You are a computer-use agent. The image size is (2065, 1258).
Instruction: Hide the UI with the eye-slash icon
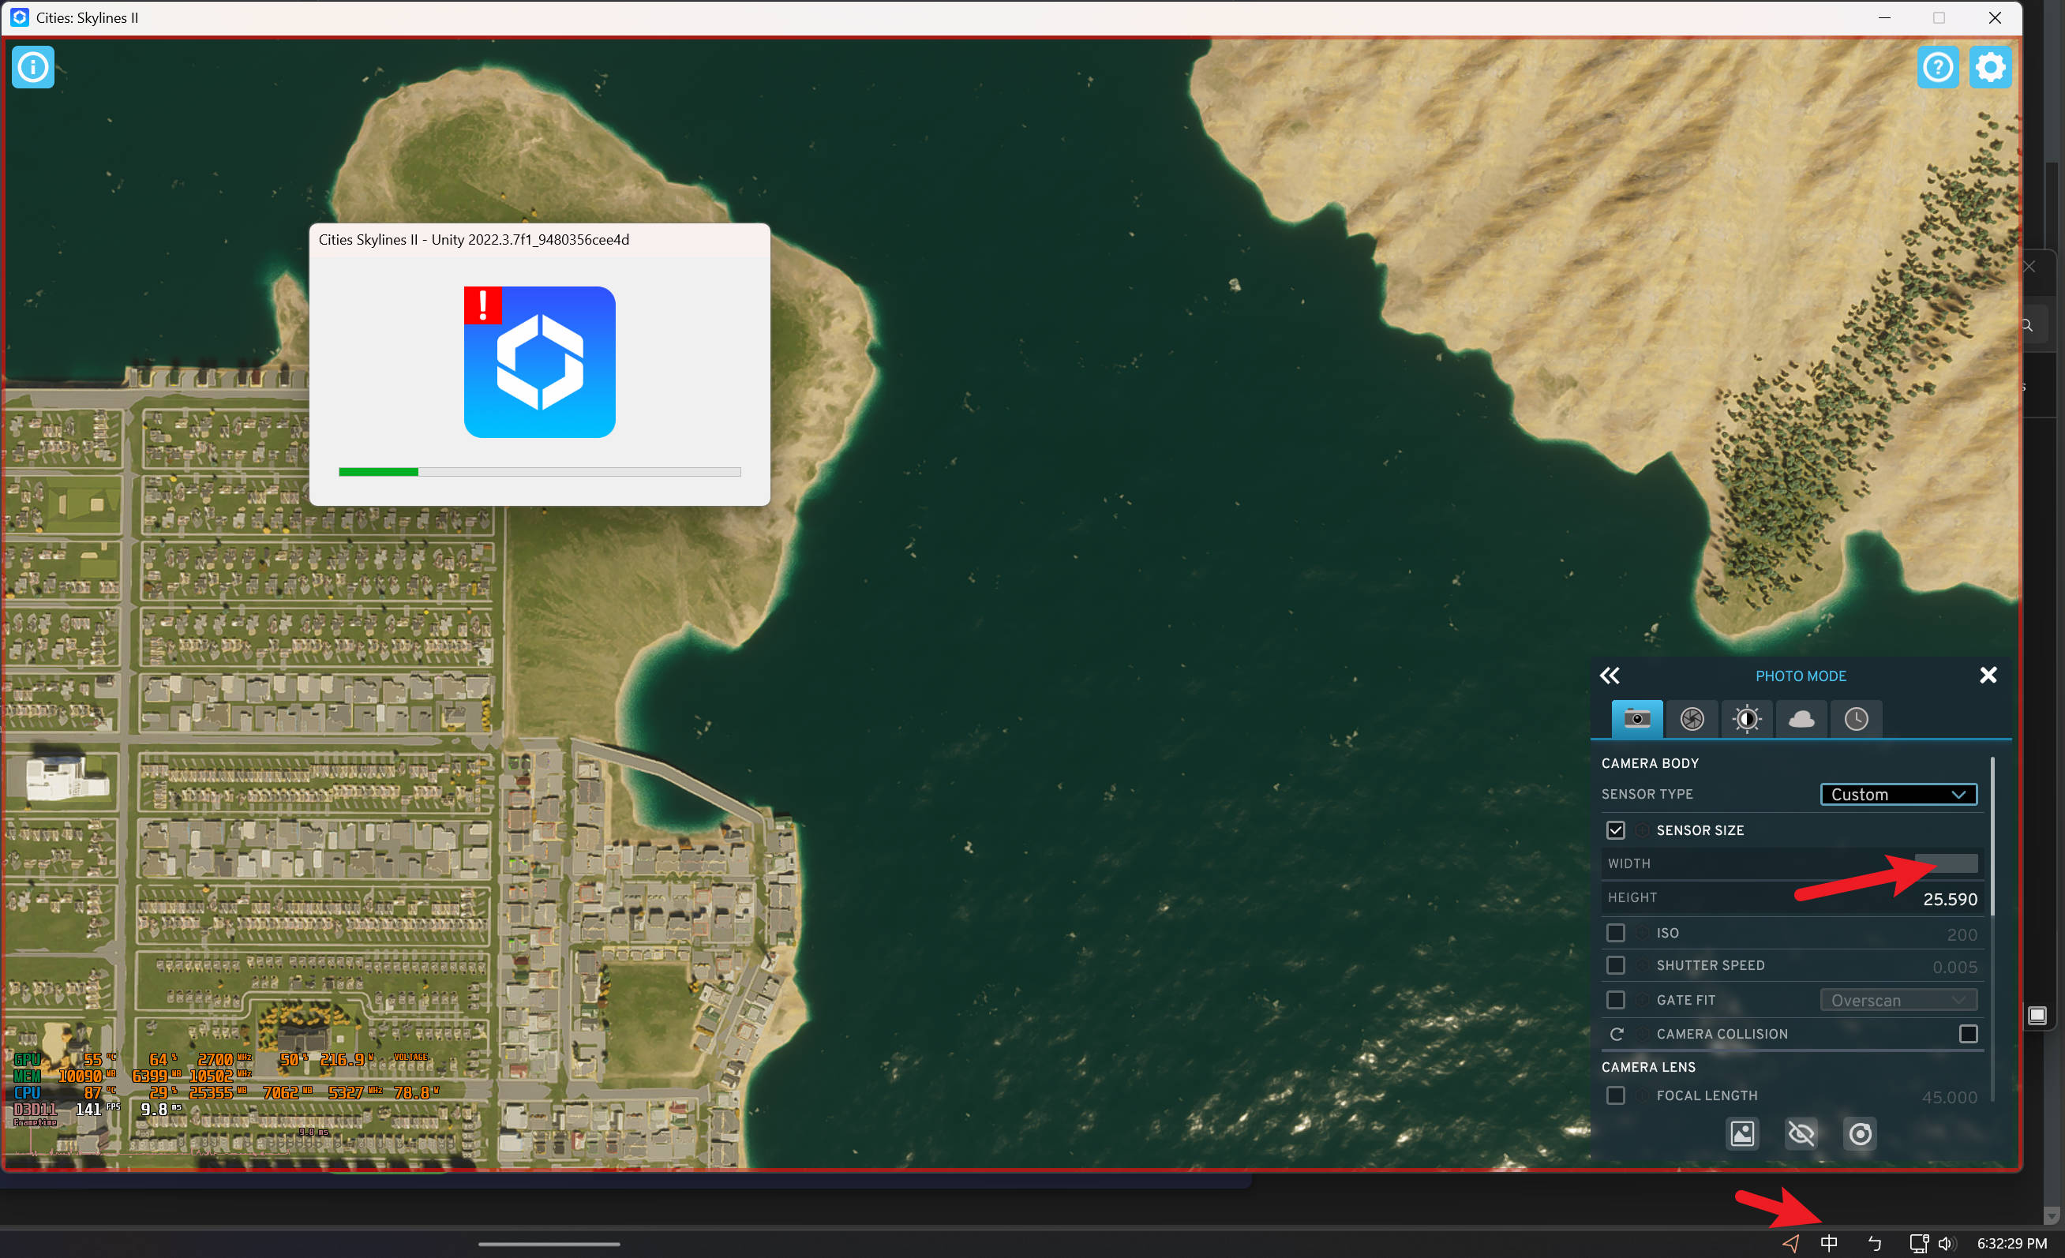coord(1802,1134)
